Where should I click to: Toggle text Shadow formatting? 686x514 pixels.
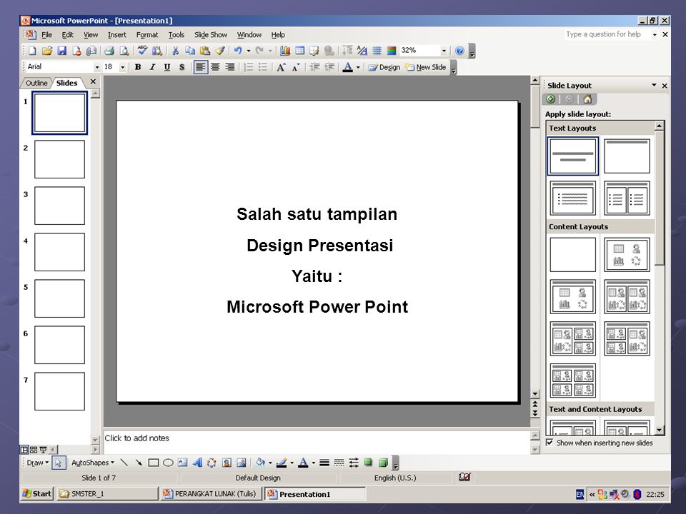pyautogui.click(x=182, y=67)
